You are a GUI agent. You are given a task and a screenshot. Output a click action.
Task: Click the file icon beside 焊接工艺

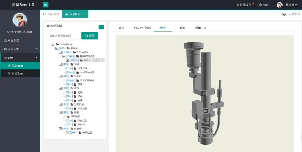[x=75, y=121]
